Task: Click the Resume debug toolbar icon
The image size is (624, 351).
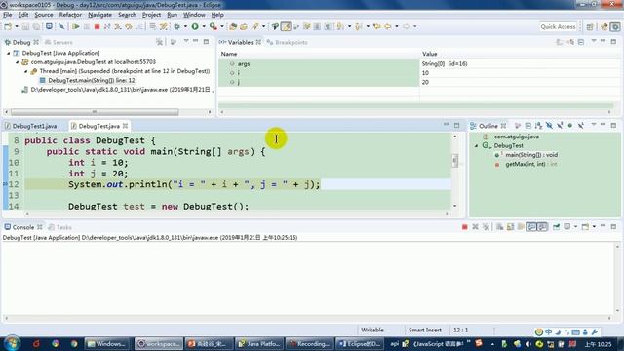Action: pyautogui.click(x=76, y=26)
